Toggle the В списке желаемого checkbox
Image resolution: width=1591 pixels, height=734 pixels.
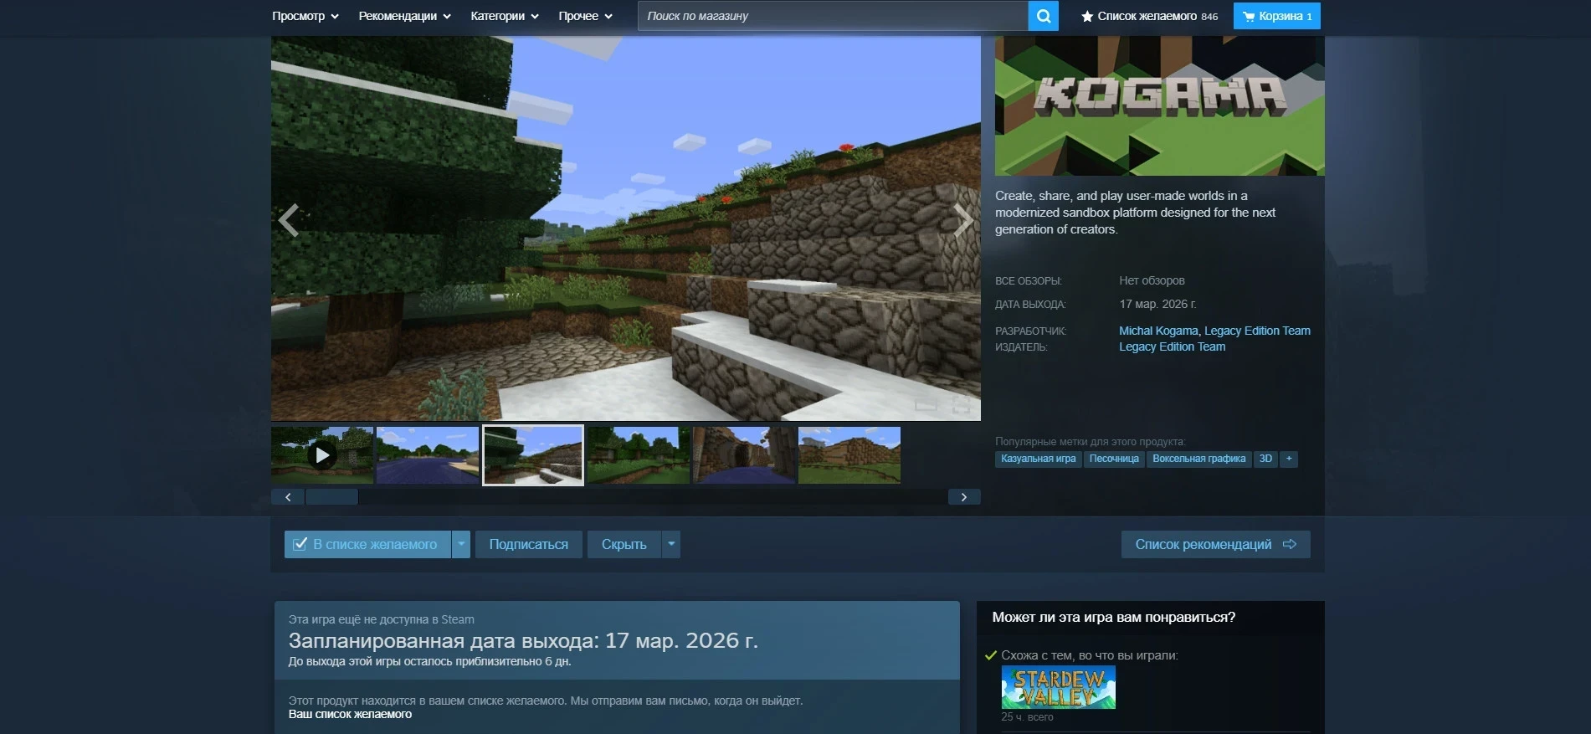click(300, 544)
